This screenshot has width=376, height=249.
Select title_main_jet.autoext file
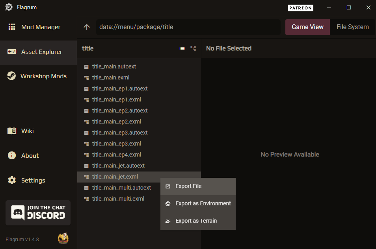pyautogui.click(x=139, y=166)
